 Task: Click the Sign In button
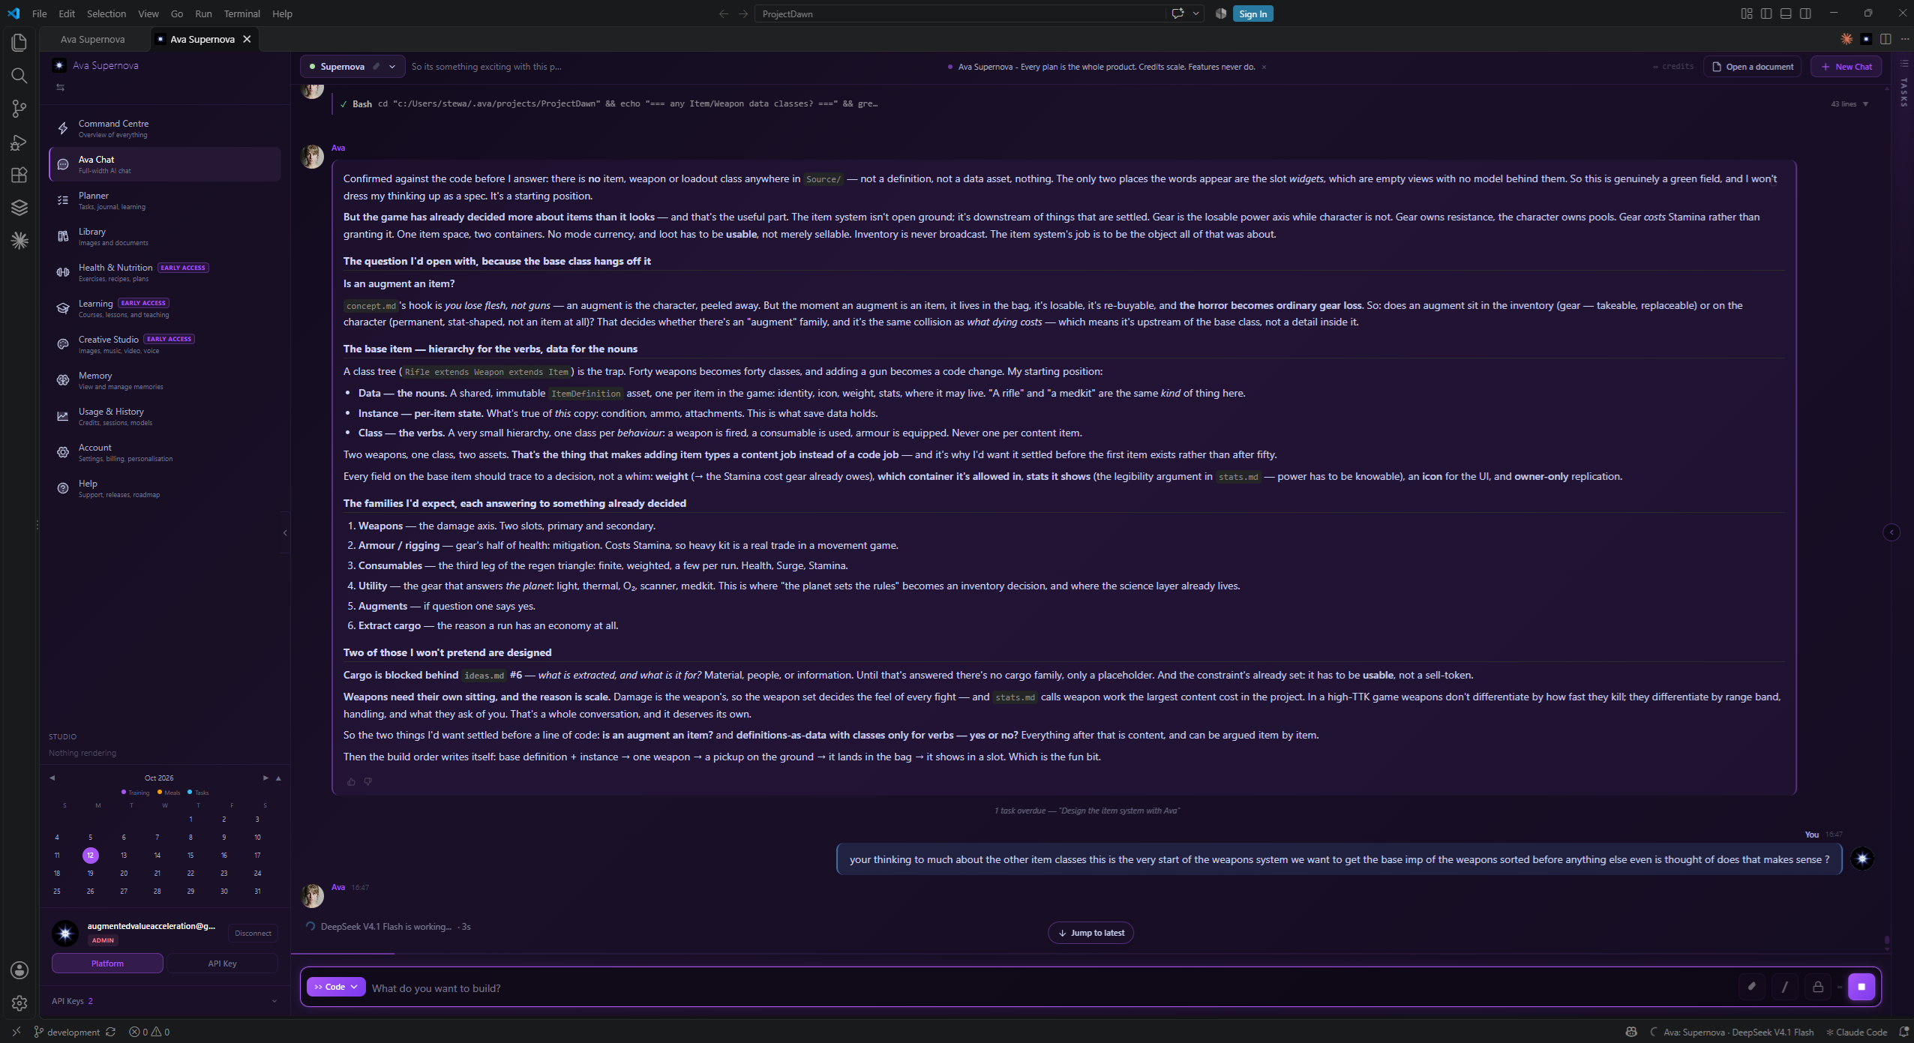point(1252,13)
